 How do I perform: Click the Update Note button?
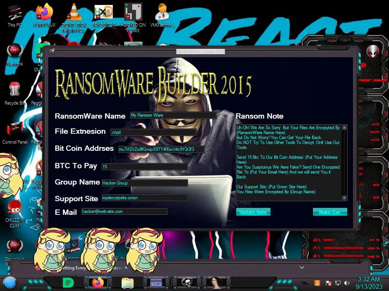tap(253, 212)
